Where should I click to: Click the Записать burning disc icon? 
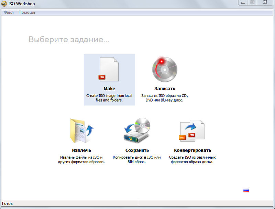point(165,69)
